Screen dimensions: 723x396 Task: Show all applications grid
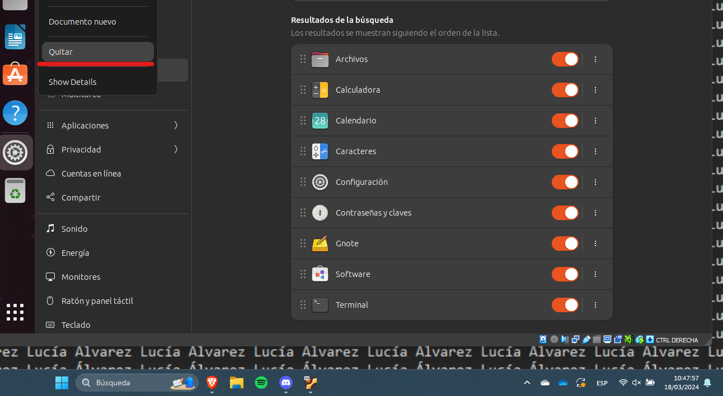coord(15,312)
